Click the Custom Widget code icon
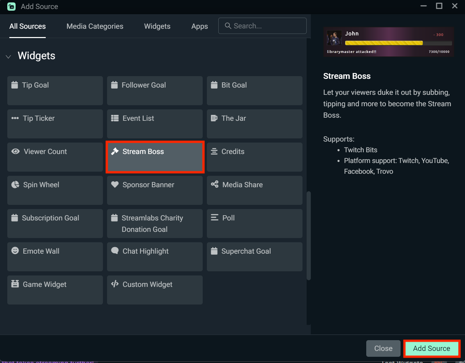465x363 pixels. click(x=115, y=284)
